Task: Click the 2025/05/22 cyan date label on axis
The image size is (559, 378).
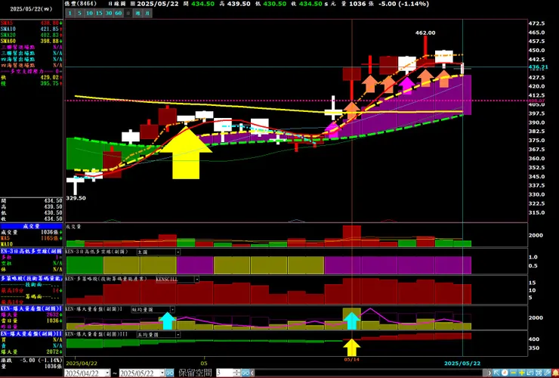Action: [462, 364]
